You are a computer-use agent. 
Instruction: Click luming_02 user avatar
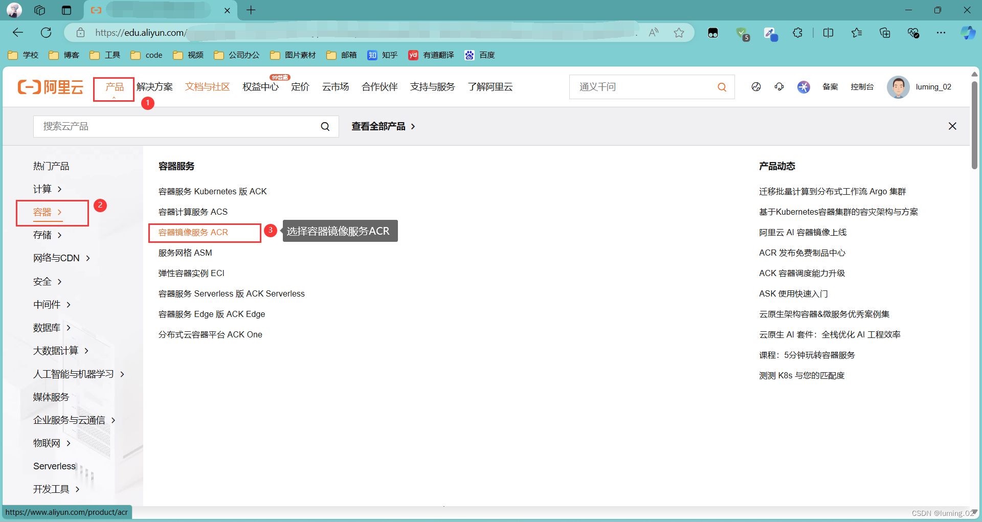898,87
